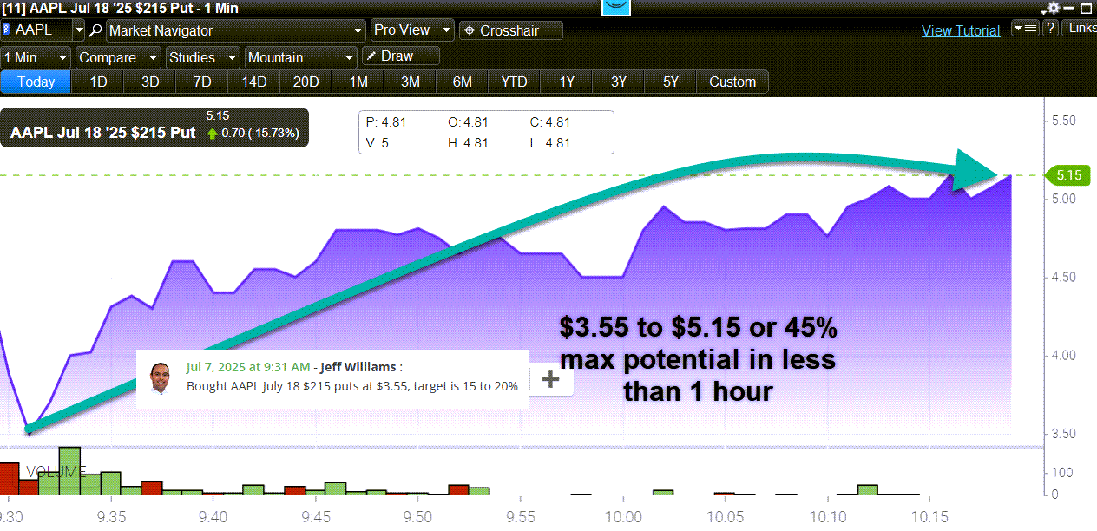Enable the Crosshair tool
The height and width of the screenshot is (531, 1097).
(x=511, y=30)
